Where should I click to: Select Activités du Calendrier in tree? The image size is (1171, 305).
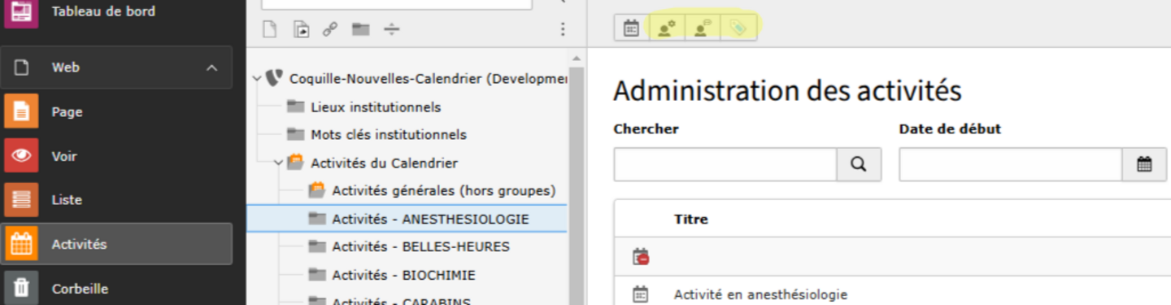click(384, 163)
